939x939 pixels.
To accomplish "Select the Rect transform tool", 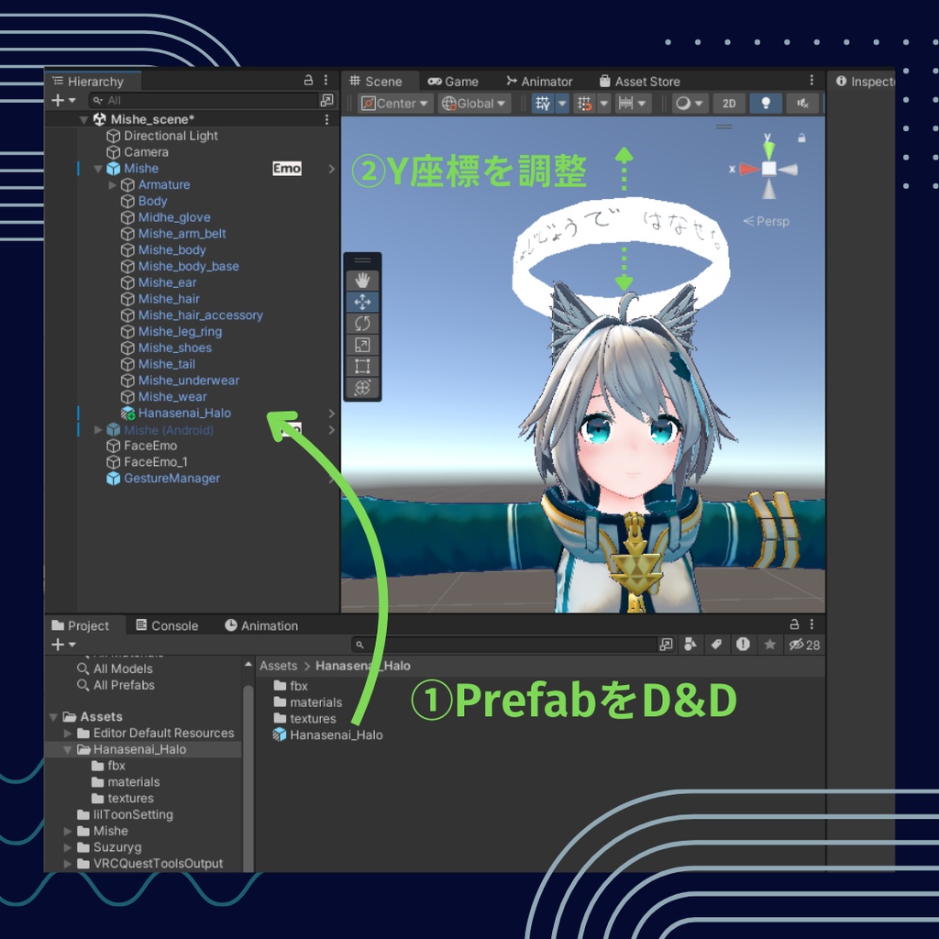I will (362, 366).
